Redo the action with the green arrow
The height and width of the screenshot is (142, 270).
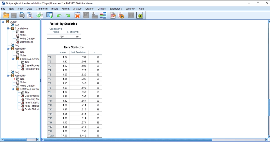tap(67, 16)
